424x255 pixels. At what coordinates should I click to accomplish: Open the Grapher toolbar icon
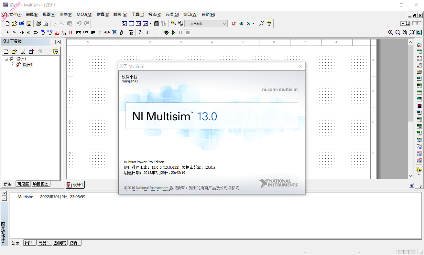click(146, 24)
